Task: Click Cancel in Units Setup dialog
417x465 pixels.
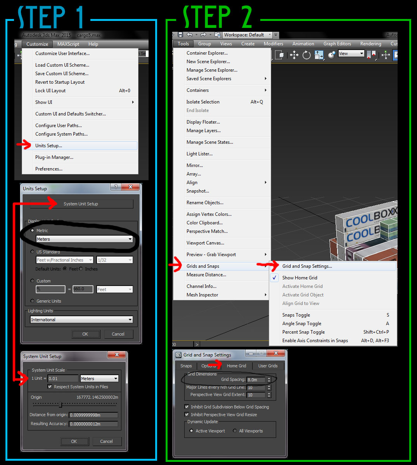Action: click(x=118, y=334)
